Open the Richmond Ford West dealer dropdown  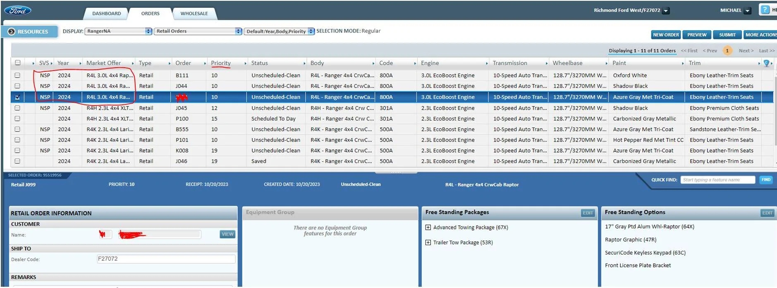(x=666, y=11)
